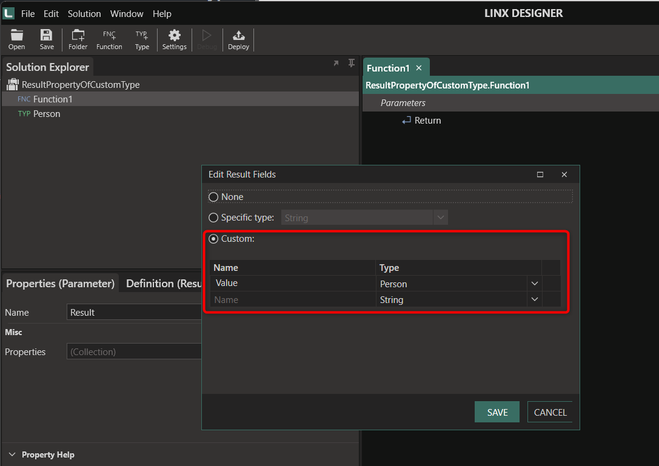The image size is (659, 466).
Task: Open Settings gear in toolbar
Action: (x=175, y=40)
